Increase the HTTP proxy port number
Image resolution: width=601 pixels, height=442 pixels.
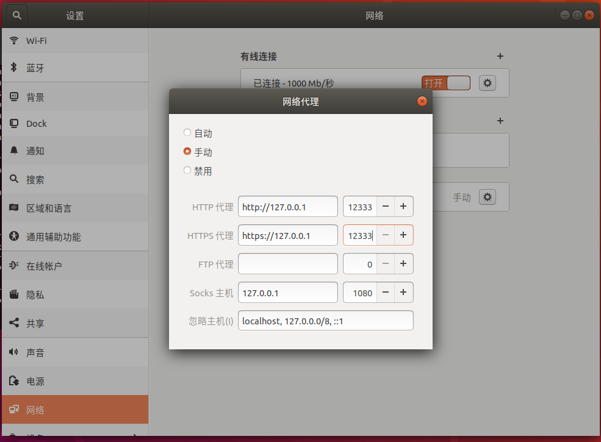point(403,207)
